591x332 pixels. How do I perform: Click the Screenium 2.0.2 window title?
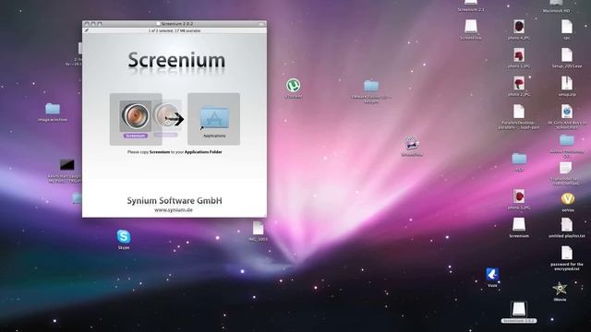click(176, 24)
